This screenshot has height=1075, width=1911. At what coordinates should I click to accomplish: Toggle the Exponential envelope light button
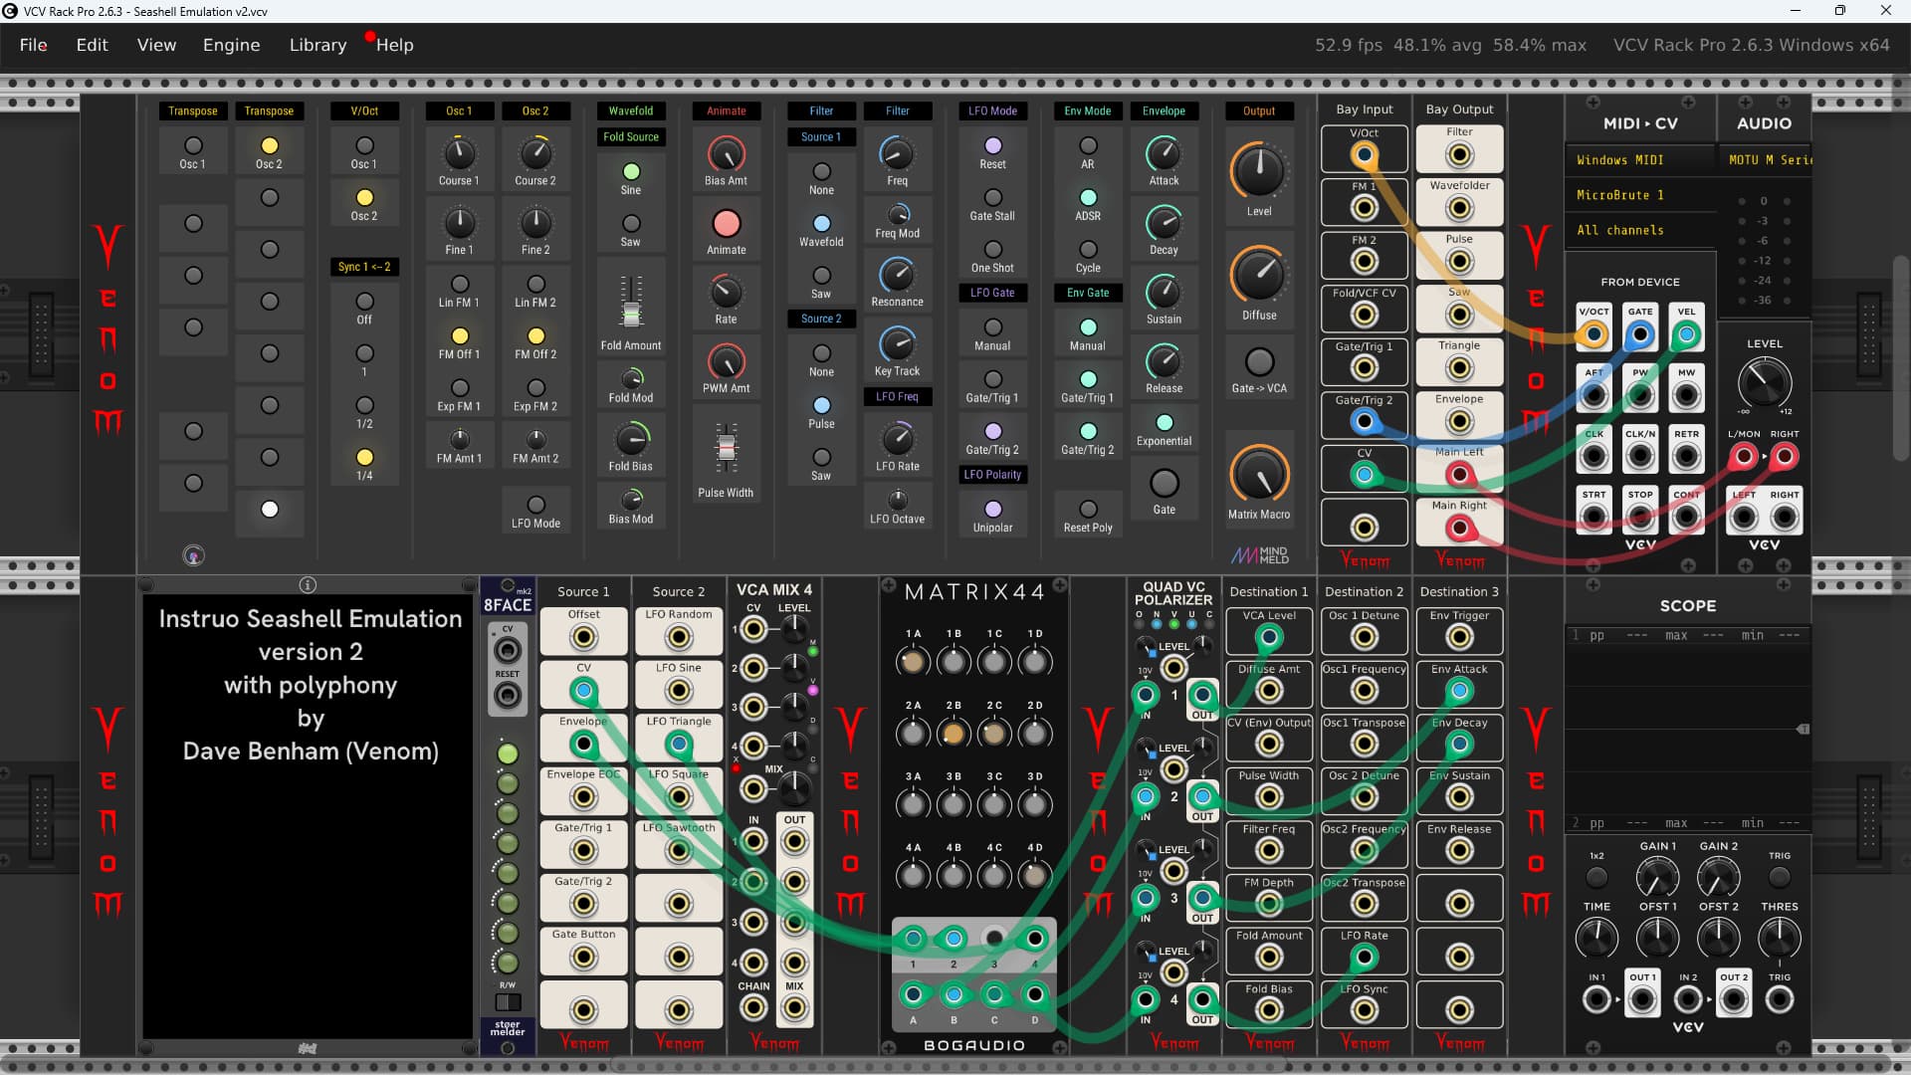[x=1164, y=422]
